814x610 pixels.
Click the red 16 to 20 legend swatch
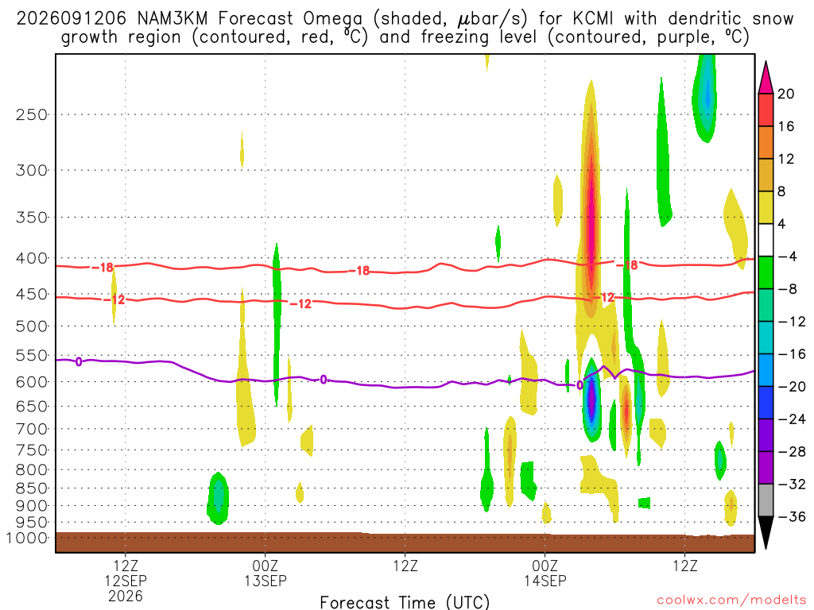pyautogui.click(x=766, y=110)
